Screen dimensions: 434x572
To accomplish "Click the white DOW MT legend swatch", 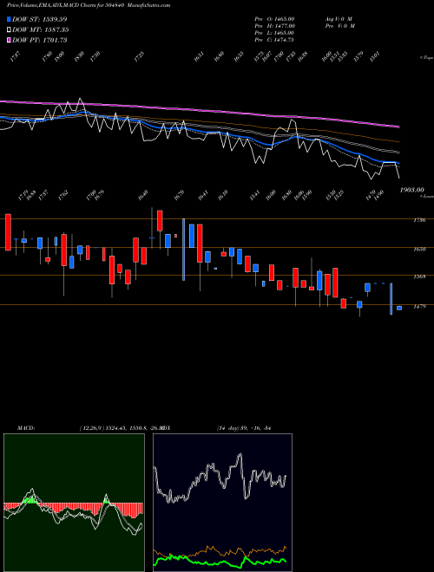I will pyautogui.click(x=9, y=29).
